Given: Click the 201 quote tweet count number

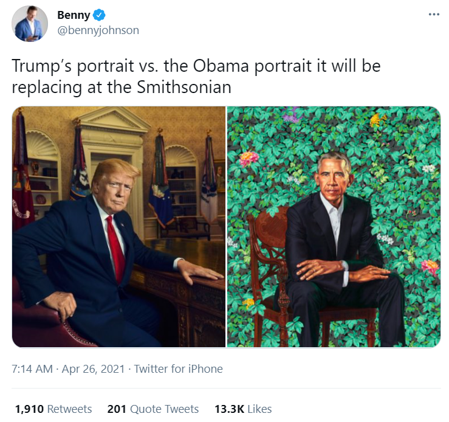Looking at the screenshot, I should (117, 409).
